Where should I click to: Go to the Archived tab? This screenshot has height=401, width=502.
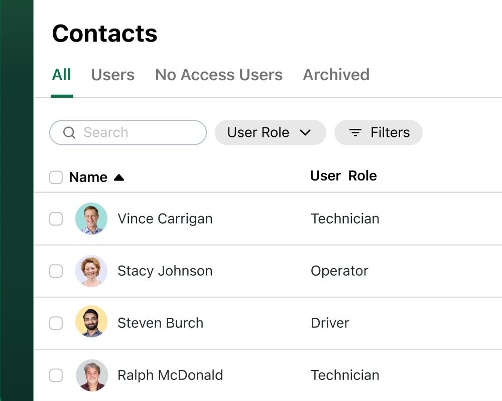(336, 75)
